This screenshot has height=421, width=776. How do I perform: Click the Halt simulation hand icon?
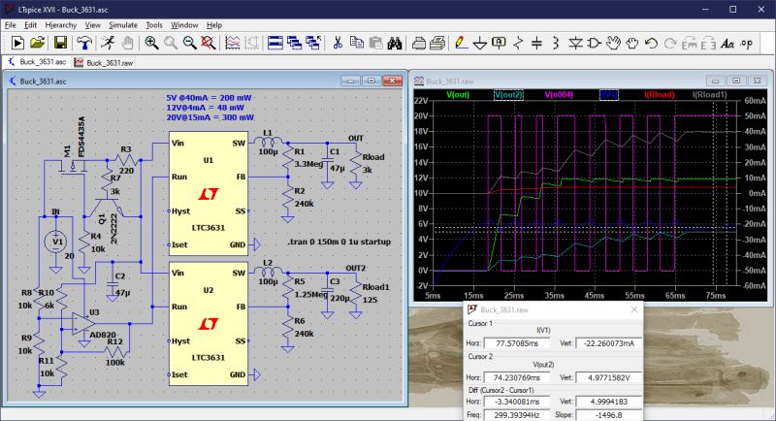point(127,43)
